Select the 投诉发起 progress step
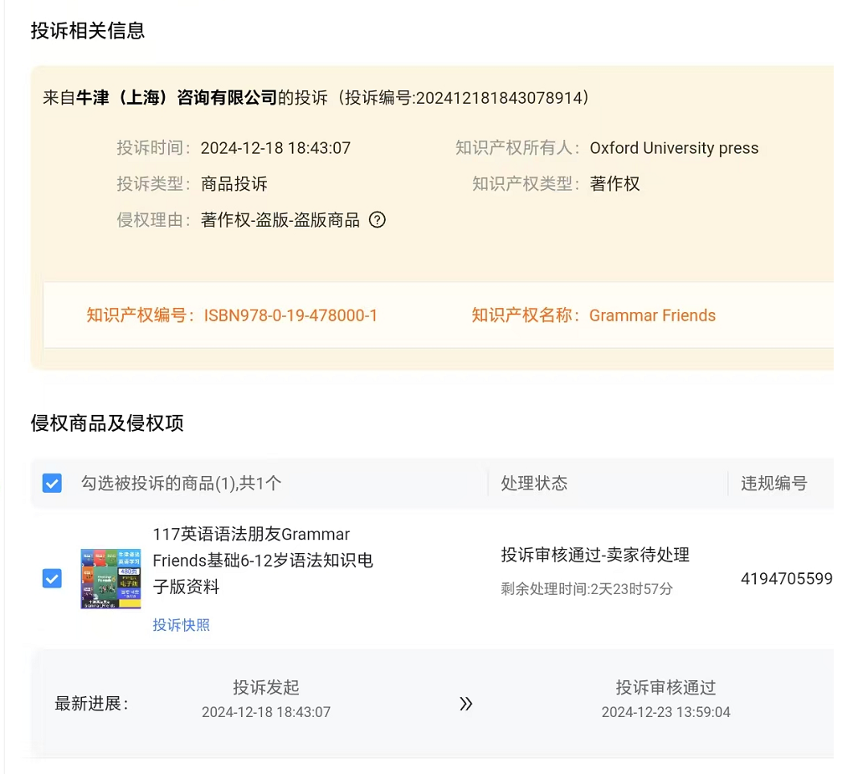The height and width of the screenshot is (774, 863). [268, 687]
